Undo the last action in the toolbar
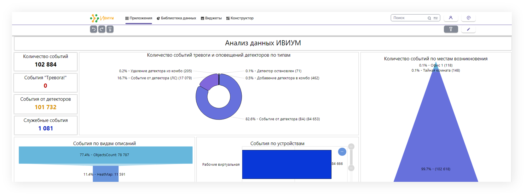The width and height of the screenshot is (526, 196). [x=94, y=29]
